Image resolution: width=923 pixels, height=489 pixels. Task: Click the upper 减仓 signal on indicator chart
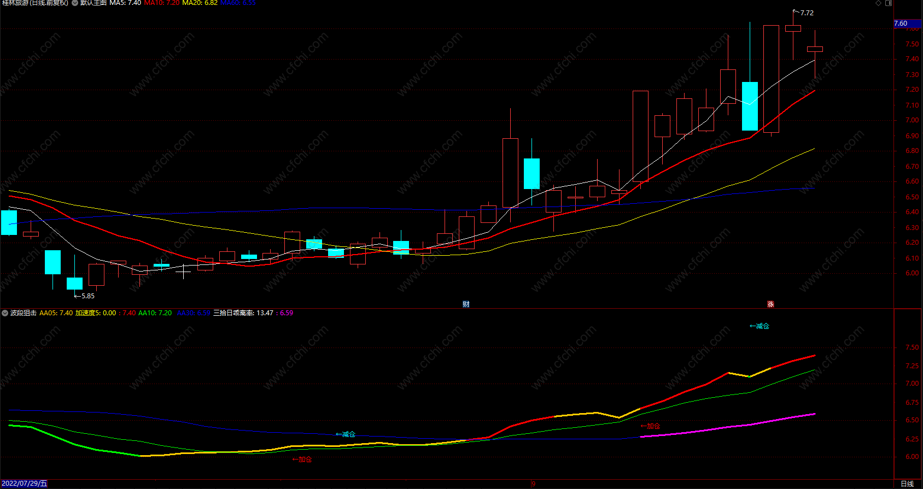click(x=760, y=326)
